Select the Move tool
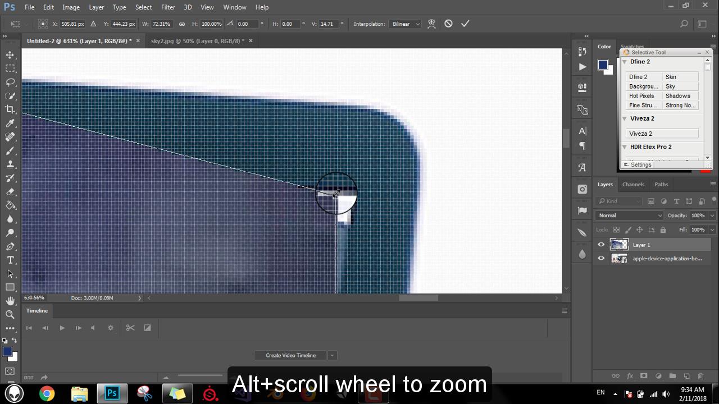This screenshot has width=719, height=404. coord(10,54)
